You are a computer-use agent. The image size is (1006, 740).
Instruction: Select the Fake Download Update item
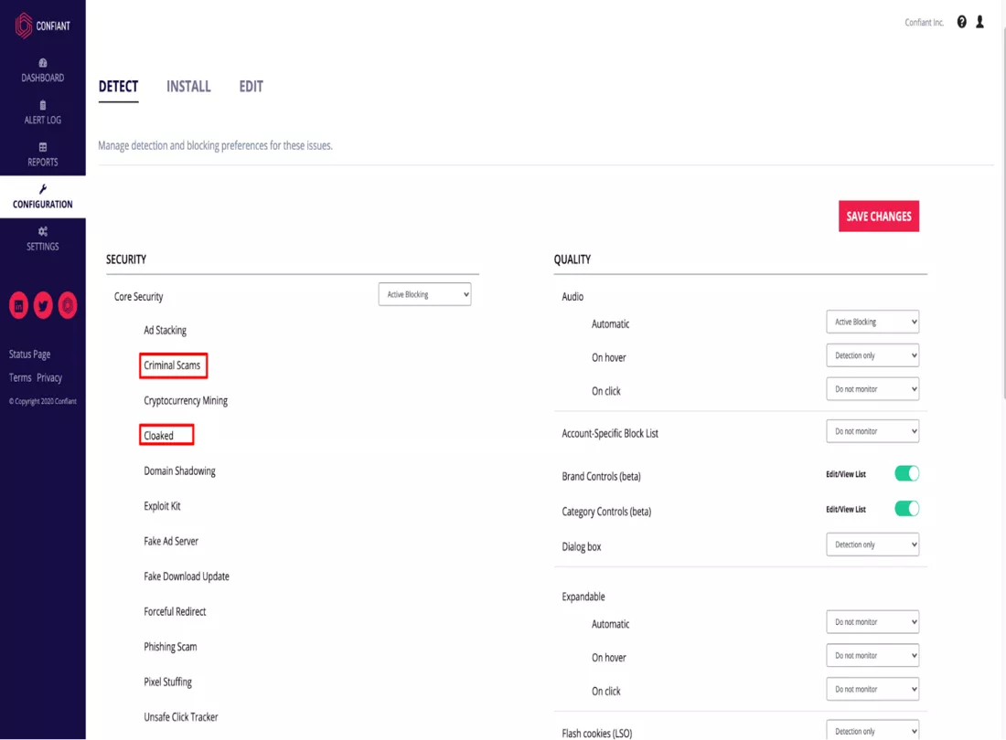click(186, 576)
